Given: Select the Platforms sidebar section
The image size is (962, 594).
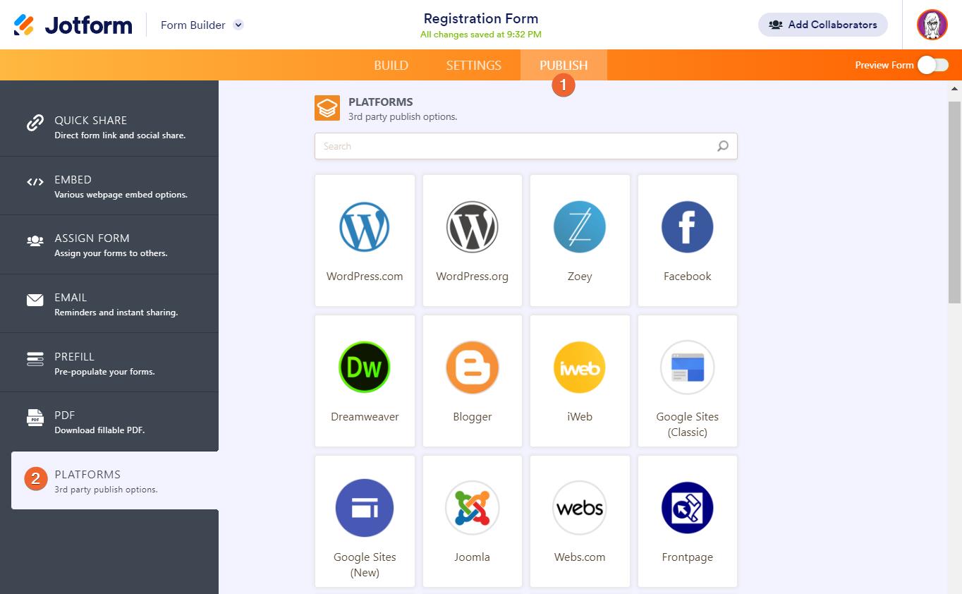Looking at the screenshot, I should pyautogui.click(x=115, y=480).
